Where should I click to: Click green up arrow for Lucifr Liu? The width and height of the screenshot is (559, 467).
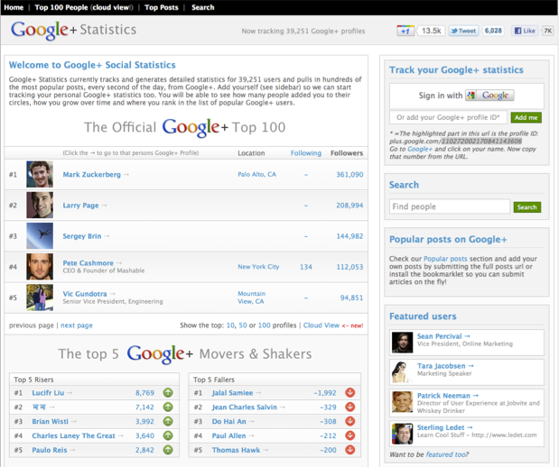(x=168, y=392)
